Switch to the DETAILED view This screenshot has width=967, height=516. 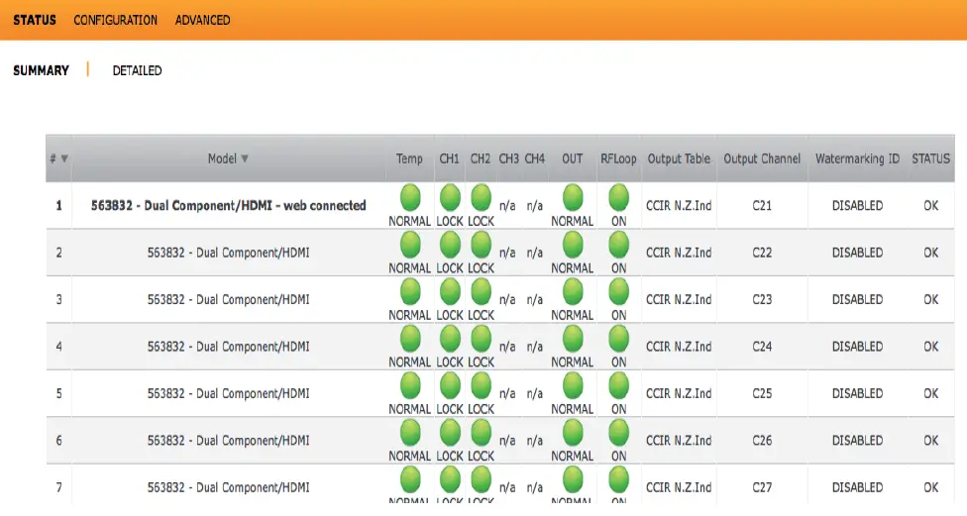[x=137, y=70]
